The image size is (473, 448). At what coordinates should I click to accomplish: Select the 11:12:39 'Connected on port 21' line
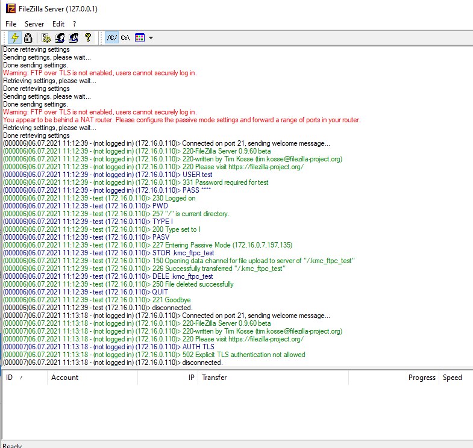click(166, 143)
